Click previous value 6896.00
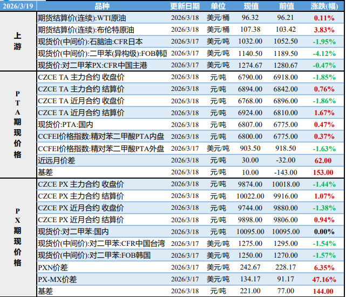346x297 pixels. tap(286, 101)
